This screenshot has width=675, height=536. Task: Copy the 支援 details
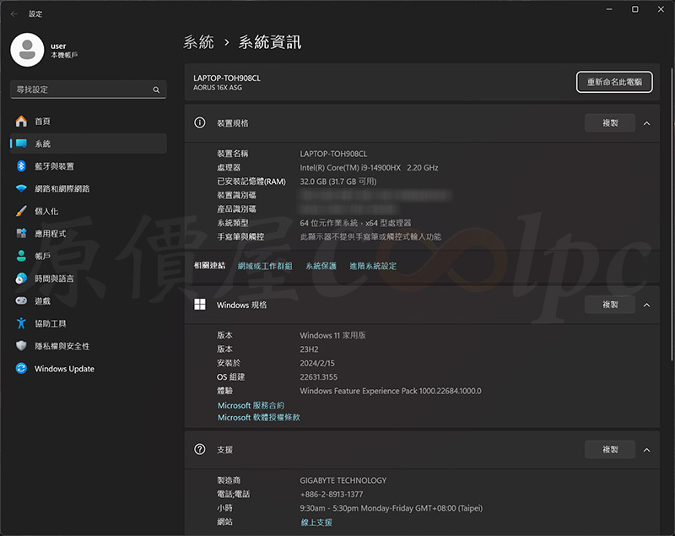pos(610,449)
